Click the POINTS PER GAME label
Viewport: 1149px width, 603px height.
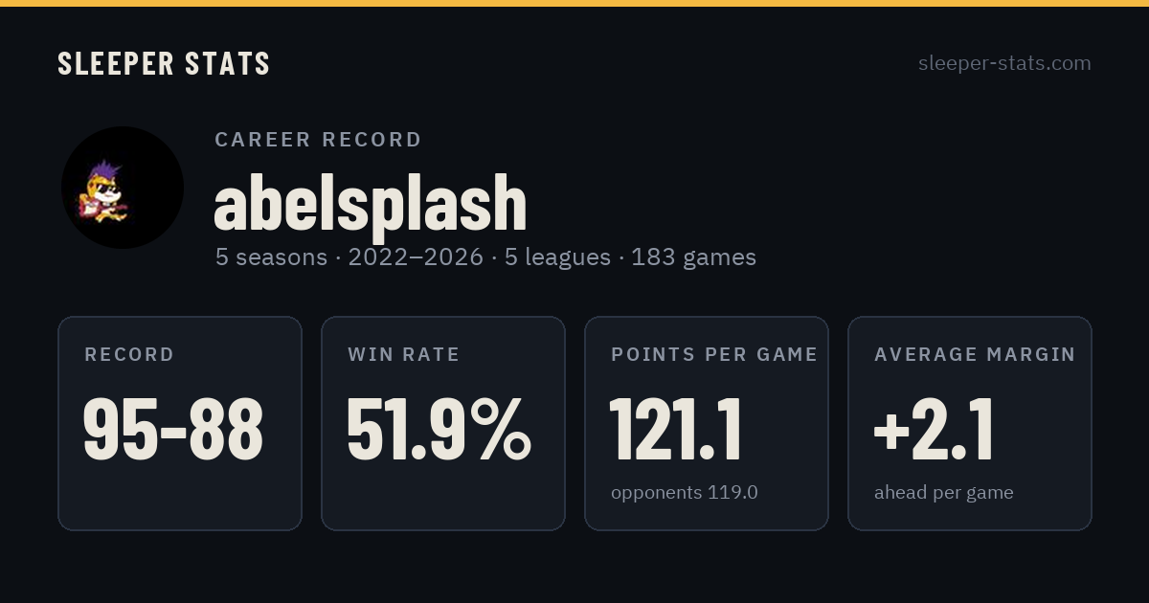tap(714, 354)
